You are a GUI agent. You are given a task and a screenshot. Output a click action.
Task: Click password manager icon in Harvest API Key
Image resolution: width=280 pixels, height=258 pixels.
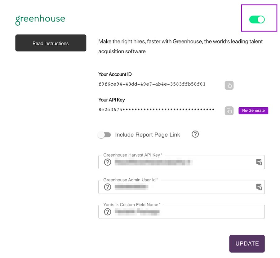259,162
